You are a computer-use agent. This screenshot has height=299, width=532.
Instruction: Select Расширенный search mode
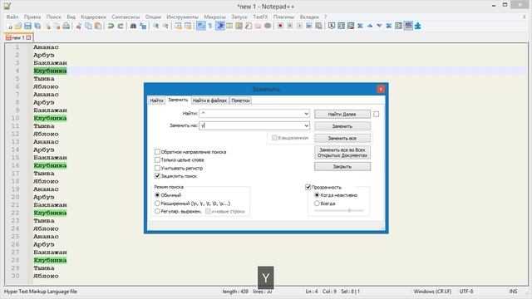(157, 203)
